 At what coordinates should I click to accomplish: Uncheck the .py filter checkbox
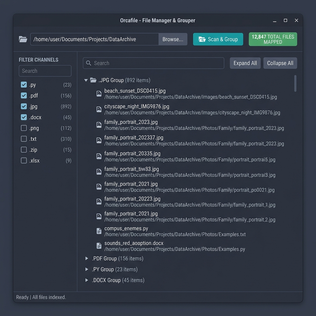(x=24, y=85)
